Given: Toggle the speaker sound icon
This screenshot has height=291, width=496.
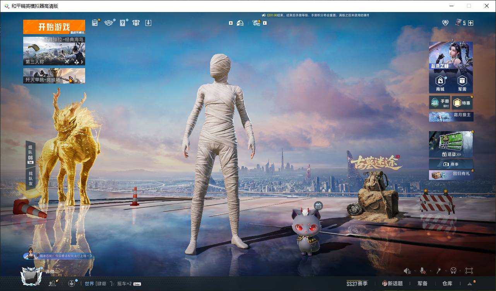Looking at the screenshot, I should point(407,271).
